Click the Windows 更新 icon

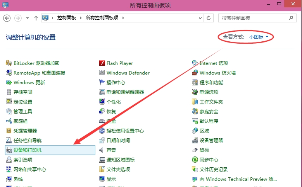9,82
